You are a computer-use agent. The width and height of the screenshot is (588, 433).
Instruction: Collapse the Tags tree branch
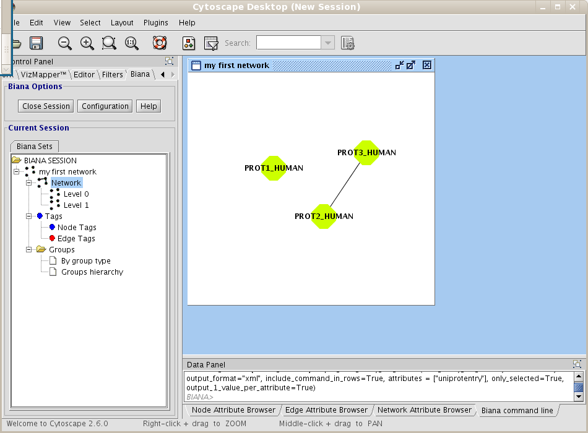29,216
